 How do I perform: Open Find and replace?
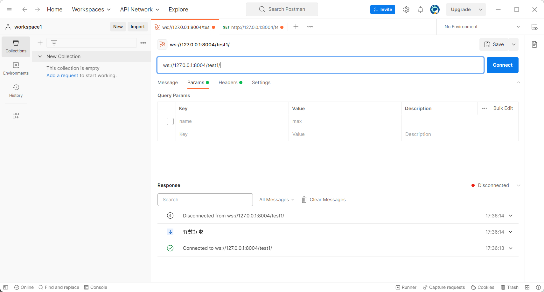[59, 287]
